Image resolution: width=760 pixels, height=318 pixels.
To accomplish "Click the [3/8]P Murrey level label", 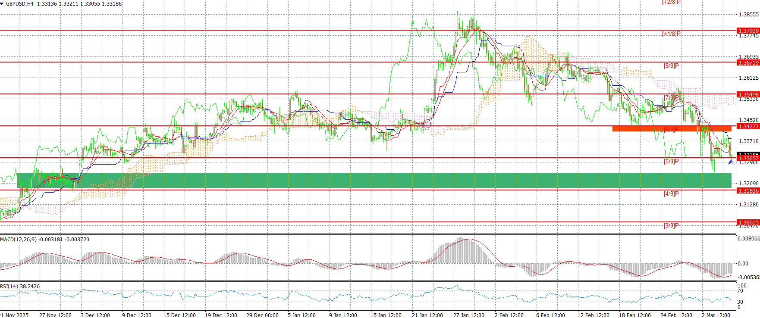I will coord(671,225).
